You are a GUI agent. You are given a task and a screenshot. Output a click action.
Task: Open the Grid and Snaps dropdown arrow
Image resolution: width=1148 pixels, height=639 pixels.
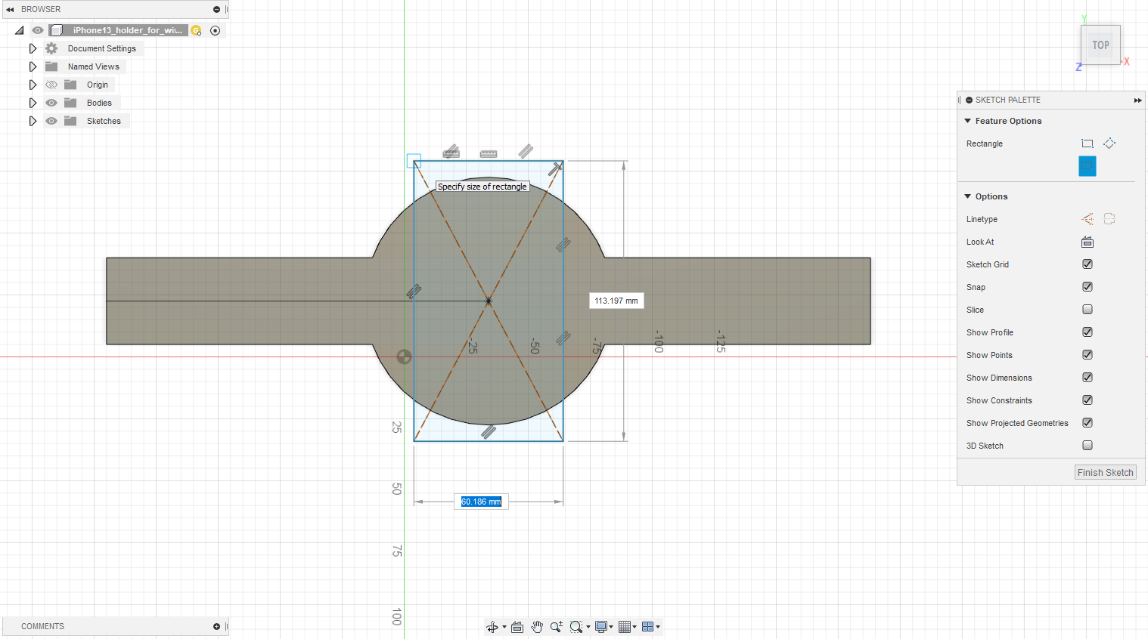coord(635,627)
